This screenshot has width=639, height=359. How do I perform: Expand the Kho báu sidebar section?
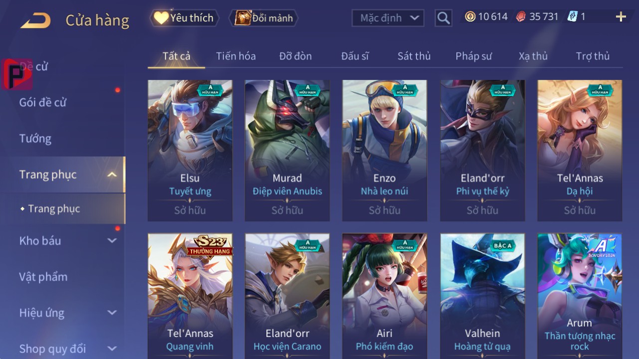(112, 241)
